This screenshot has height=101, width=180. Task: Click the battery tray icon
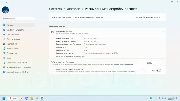[x=165, y=98]
